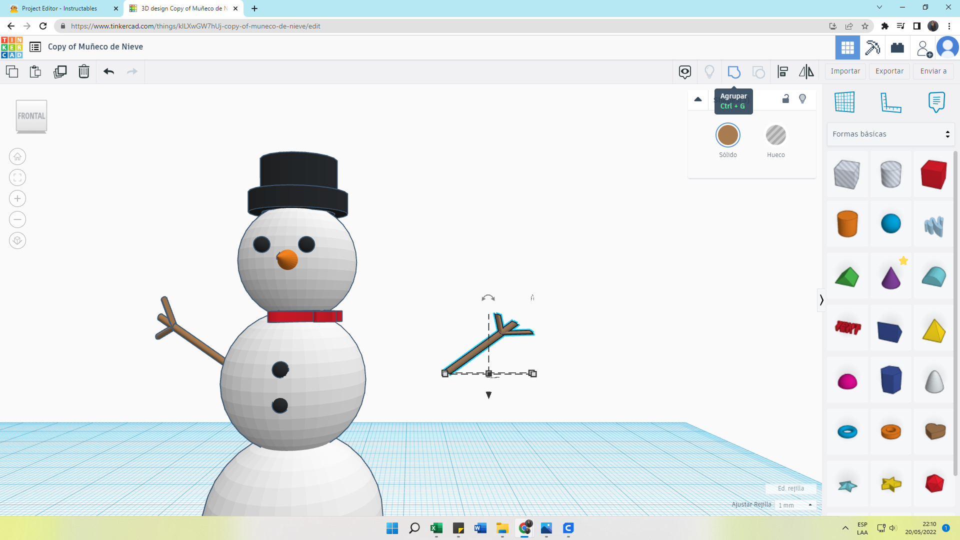Click the Exportar button
Image resolution: width=960 pixels, height=540 pixels.
click(889, 71)
